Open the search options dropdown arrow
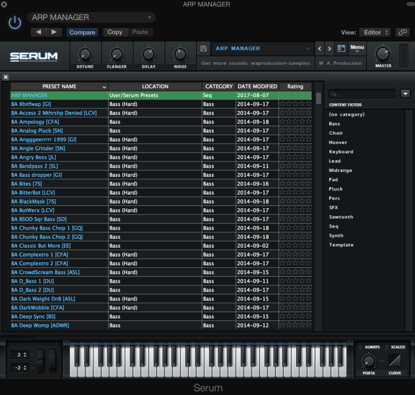The width and height of the screenshot is (415, 395). click(406, 94)
